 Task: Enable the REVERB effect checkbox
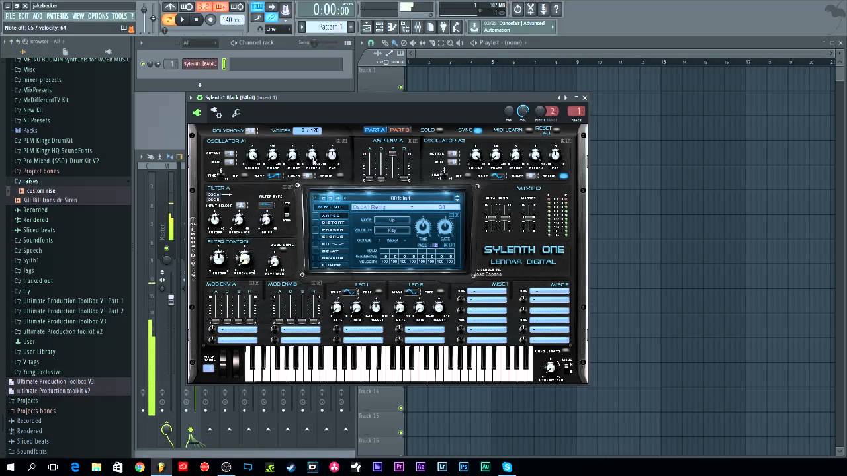pyautogui.click(x=316, y=258)
